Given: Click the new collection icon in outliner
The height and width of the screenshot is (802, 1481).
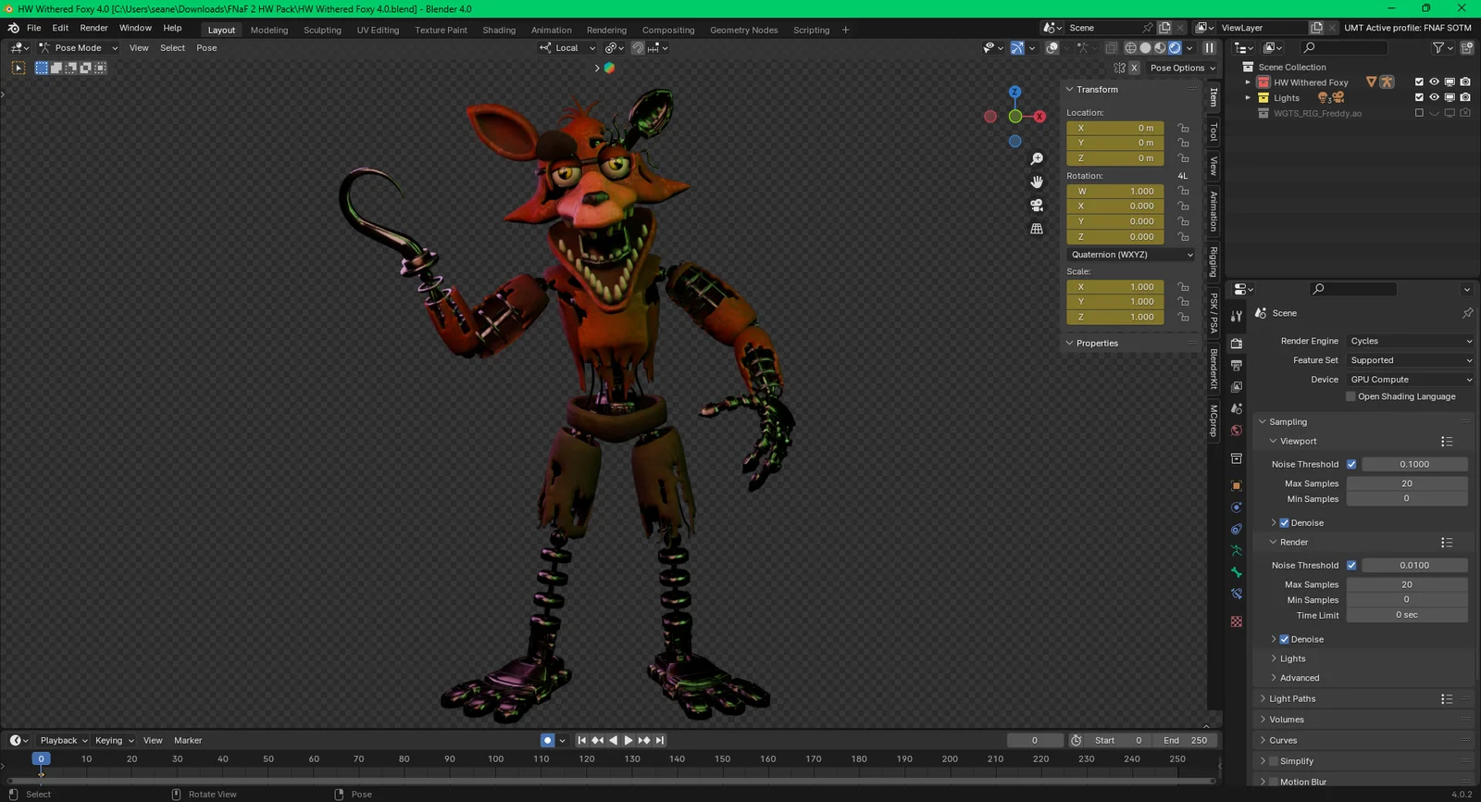Looking at the screenshot, I should pos(1467,48).
